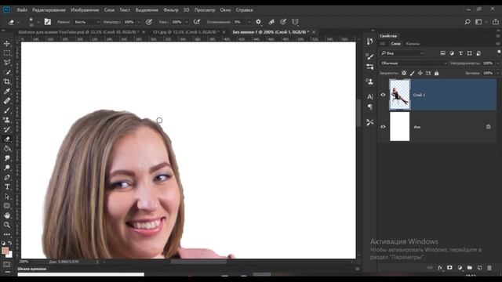502x282 pixels.
Task: Select the Quick Selection tool
Action: pyautogui.click(x=7, y=72)
